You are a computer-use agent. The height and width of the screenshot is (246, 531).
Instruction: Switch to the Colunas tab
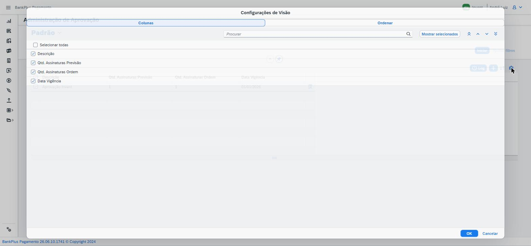pos(146,23)
